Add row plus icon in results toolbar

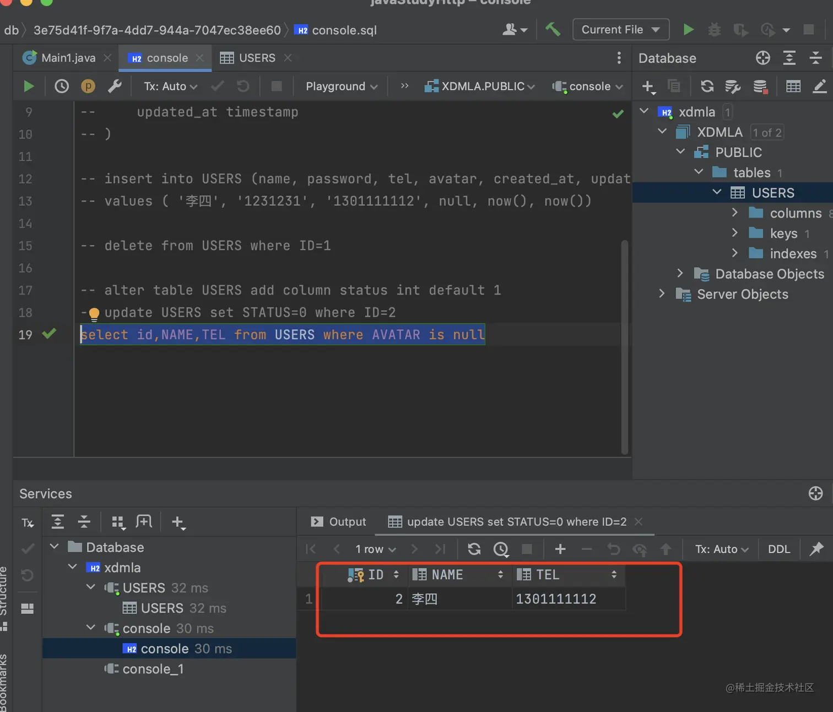coord(560,549)
